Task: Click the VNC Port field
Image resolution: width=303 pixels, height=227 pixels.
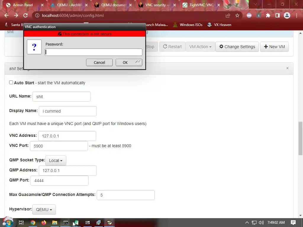Action: (59, 146)
